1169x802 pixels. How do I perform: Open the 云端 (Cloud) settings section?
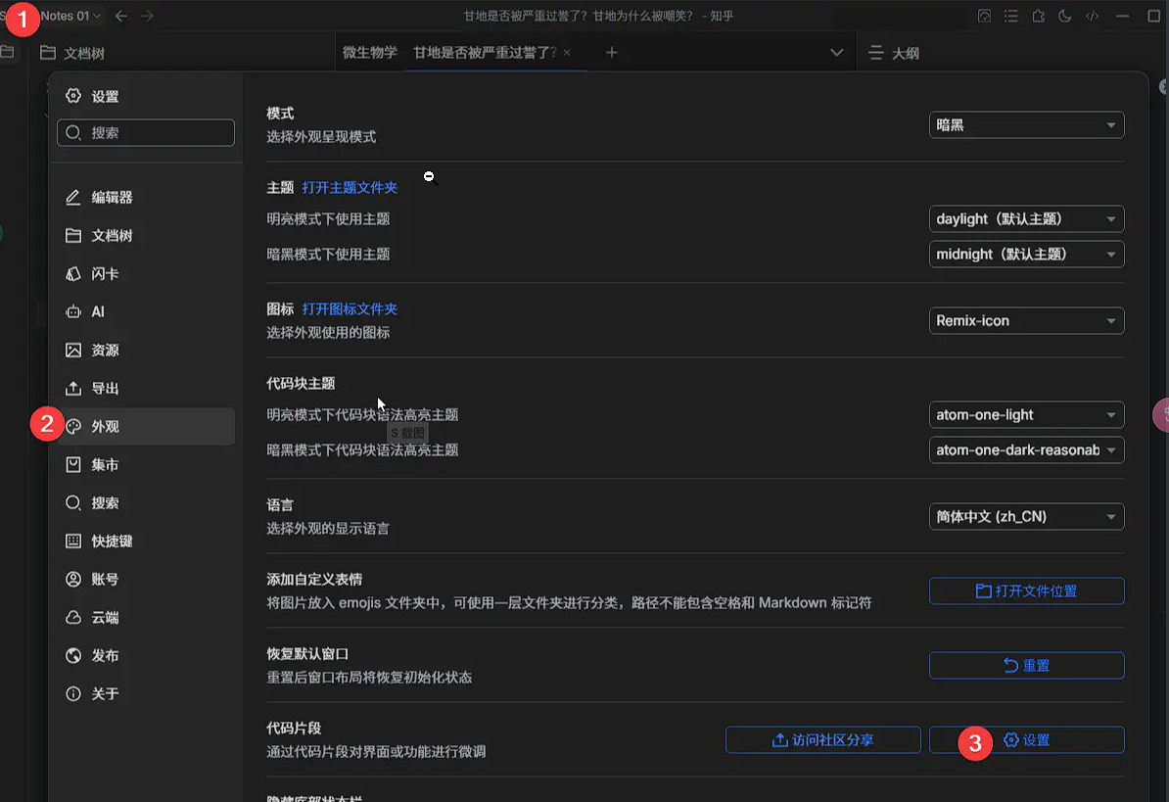(x=105, y=618)
